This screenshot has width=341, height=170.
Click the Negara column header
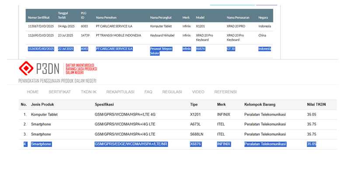(263, 17)
